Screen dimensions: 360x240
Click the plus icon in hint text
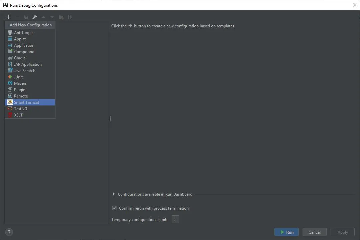pyautogui.click(x=130, y=26)
